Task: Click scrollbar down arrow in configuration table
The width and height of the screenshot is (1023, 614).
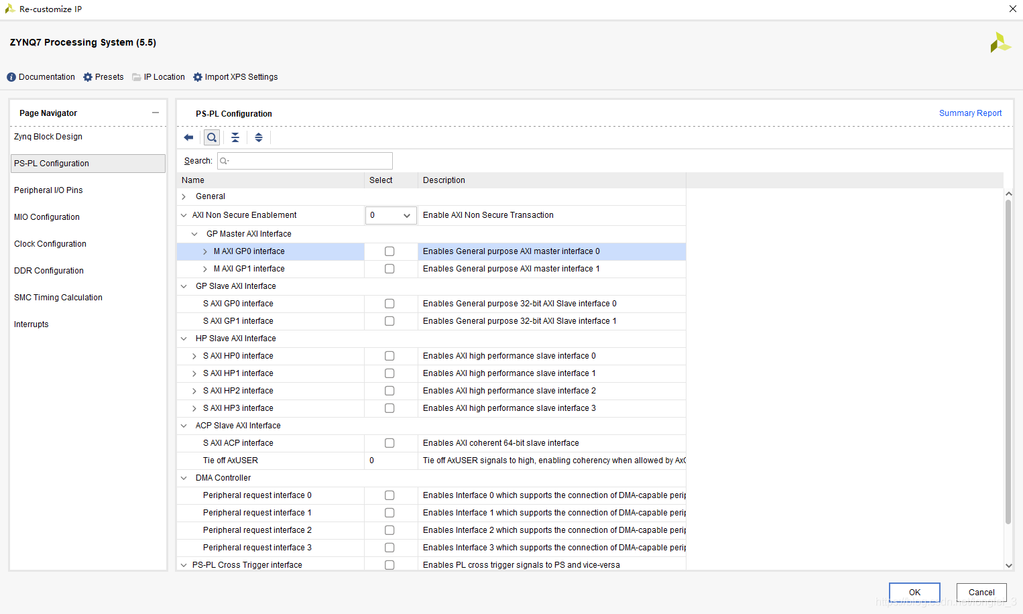Action: click(x=1008, y=566)
